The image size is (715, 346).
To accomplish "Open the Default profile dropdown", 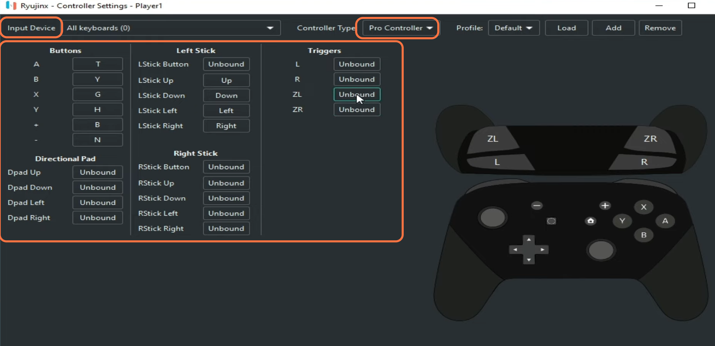I will (x=514, y=28).
